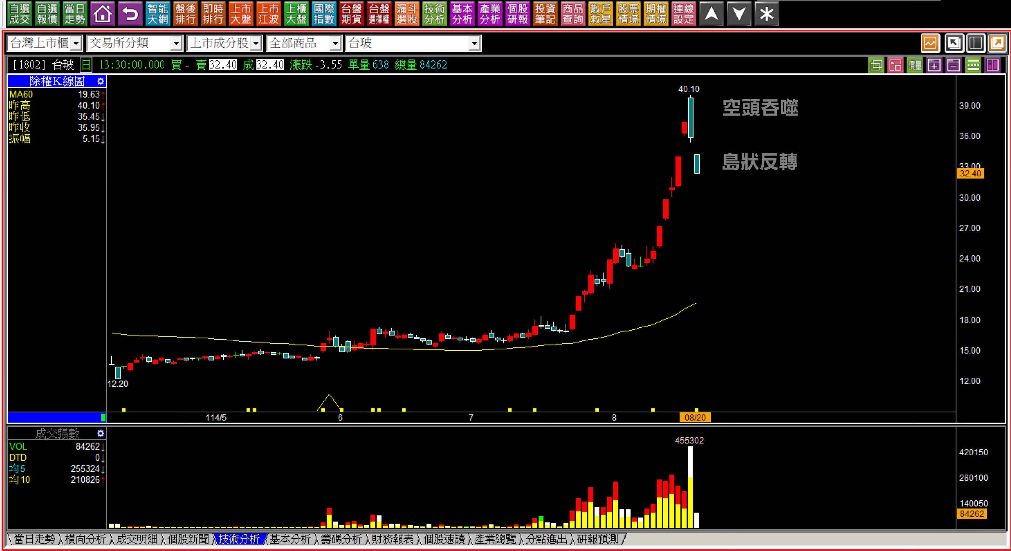
Task: Click the home icon in top toolbar
Action: pos(102,14)
